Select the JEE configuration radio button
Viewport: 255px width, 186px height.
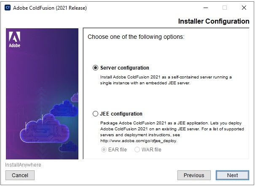95,113
